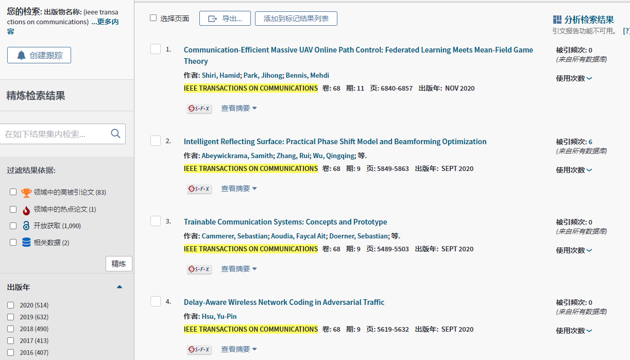Click the SFX icon under result 2
The image size is (630, 360).
point(199,189)
